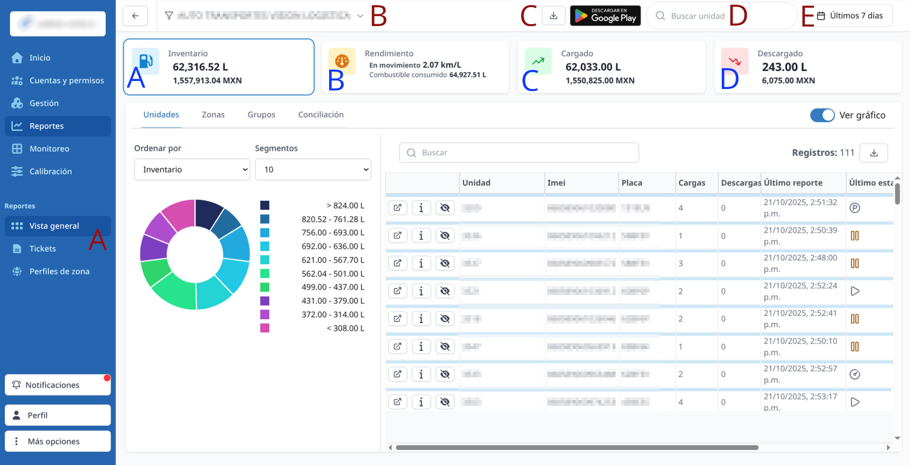The image size is (910, 465).
Task: Click the dark navy legend swatch for > 824.00 L
Action: pyautogui.click(x=265, y=206)
